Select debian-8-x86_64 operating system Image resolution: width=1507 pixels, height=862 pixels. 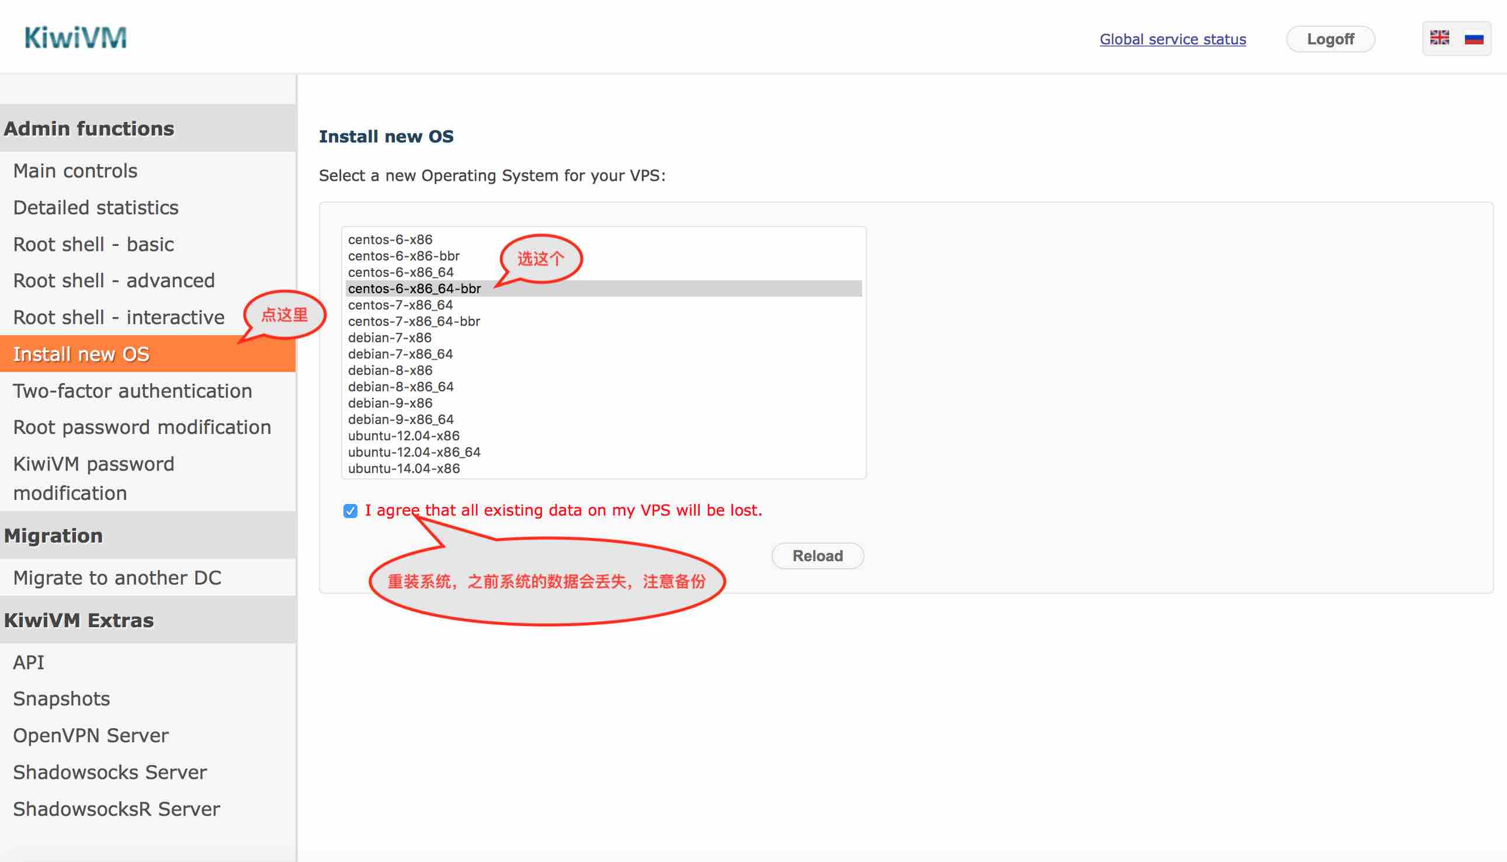(x=402, y=386)
